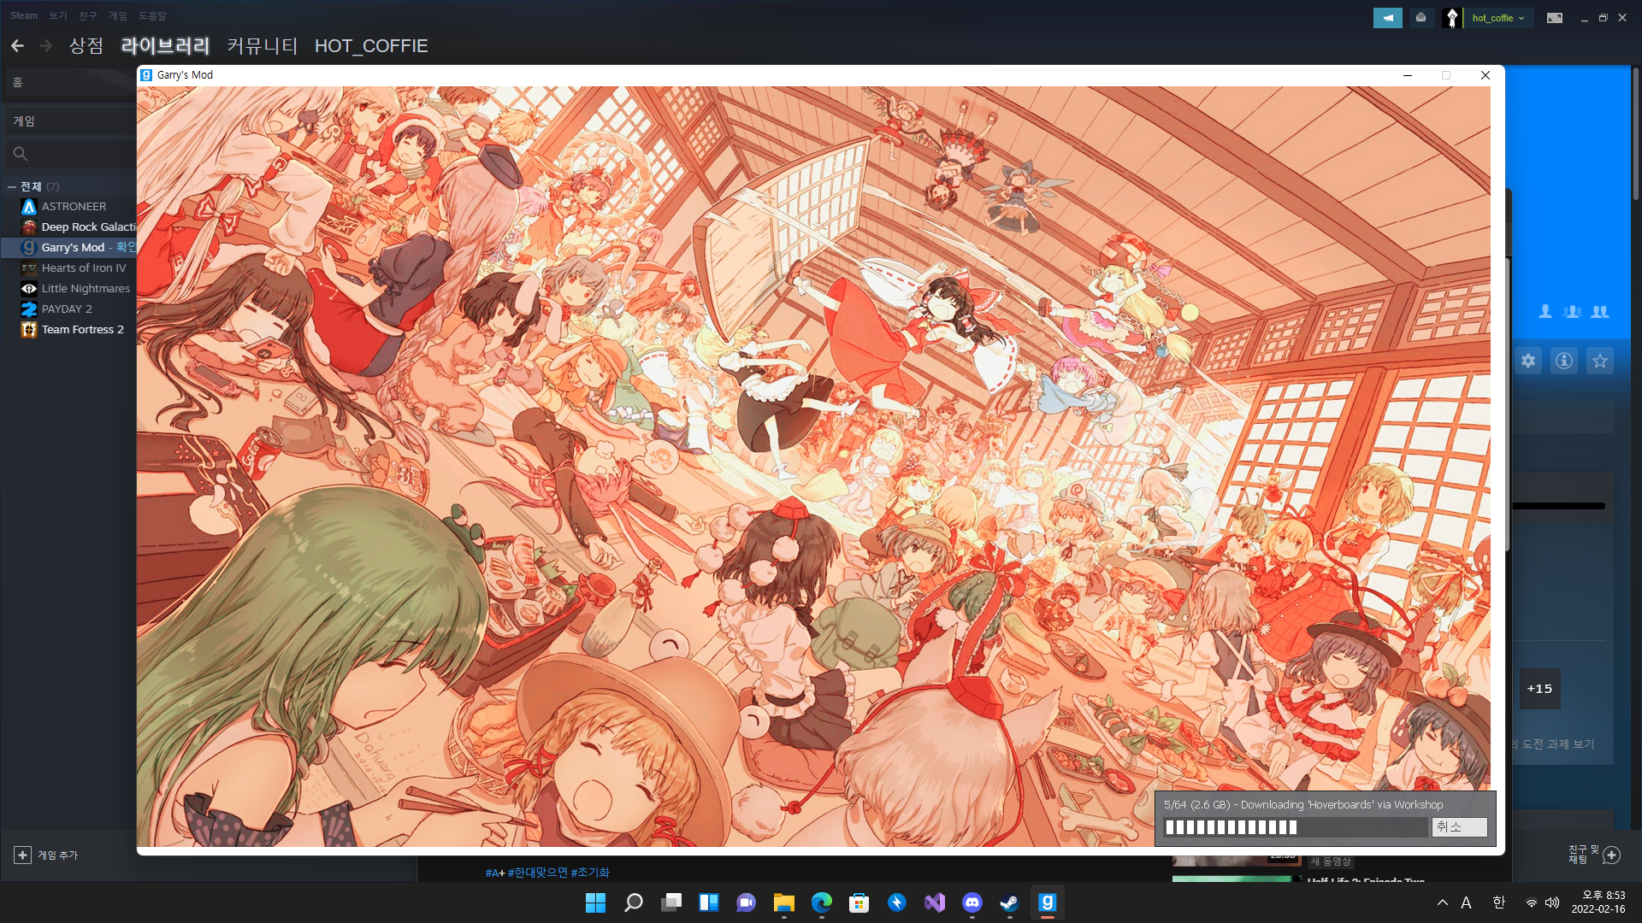This screenshot has height=923, width=1642.
Task: Open Visual Studio from taskbar
Action: 935,902
